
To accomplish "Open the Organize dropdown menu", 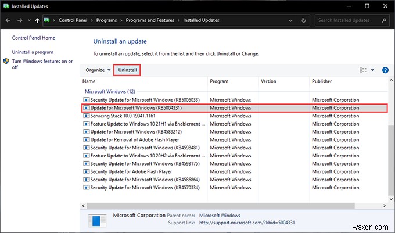I will [x=98, y=70].
